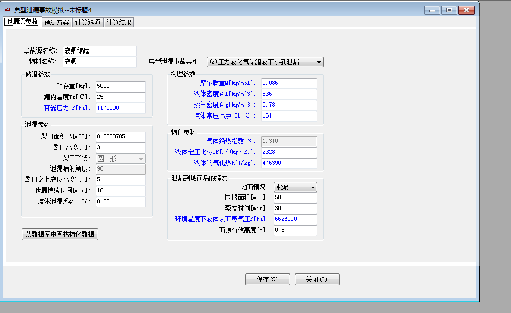Click the 液体密度 field showing 836

click(x=289, y=94)
